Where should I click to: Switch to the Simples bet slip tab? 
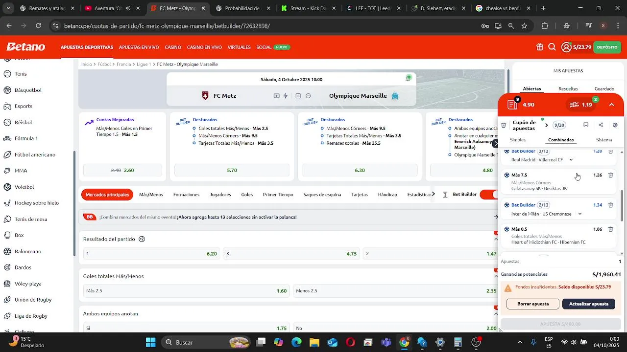point(518,140)
